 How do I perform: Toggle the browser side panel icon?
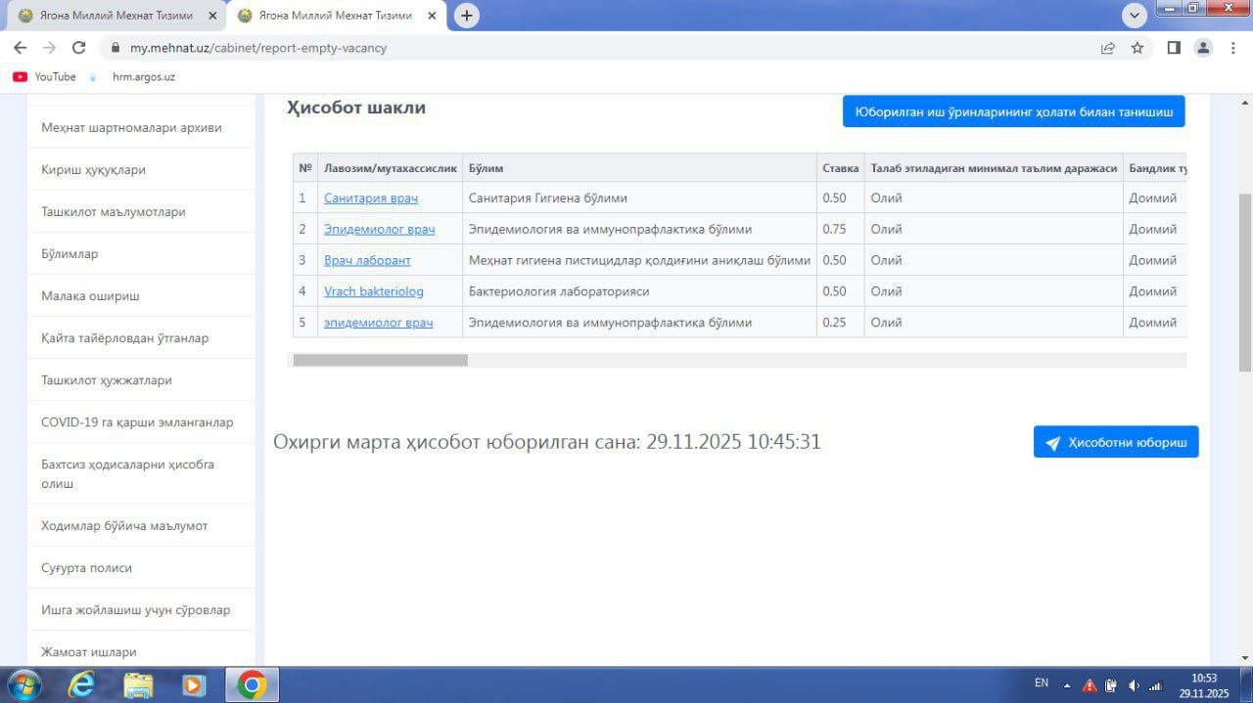[x=1174, y=48]
